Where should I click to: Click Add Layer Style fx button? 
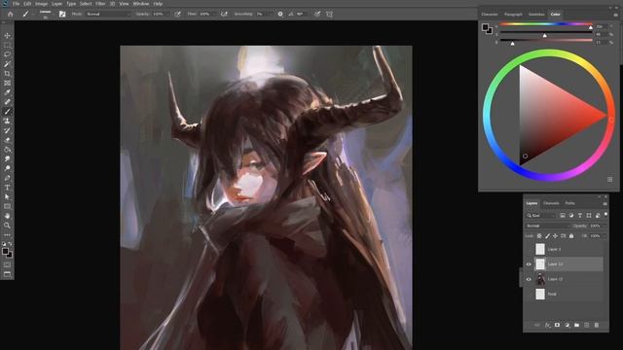coord(547,325)
